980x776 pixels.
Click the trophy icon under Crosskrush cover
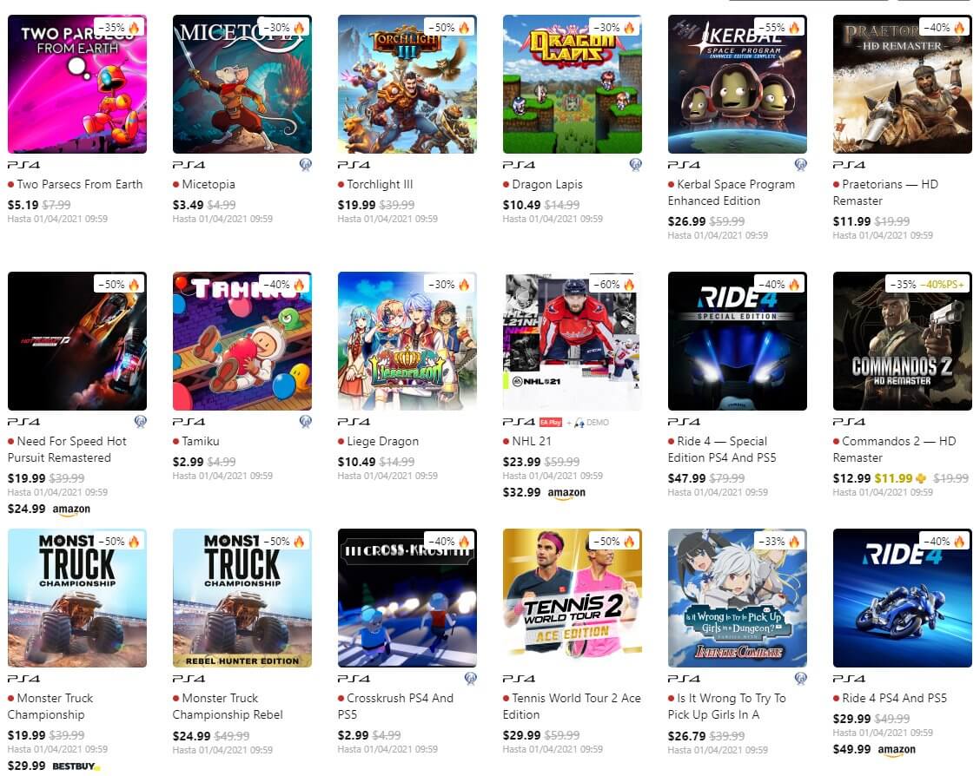[x=470, y=679]
